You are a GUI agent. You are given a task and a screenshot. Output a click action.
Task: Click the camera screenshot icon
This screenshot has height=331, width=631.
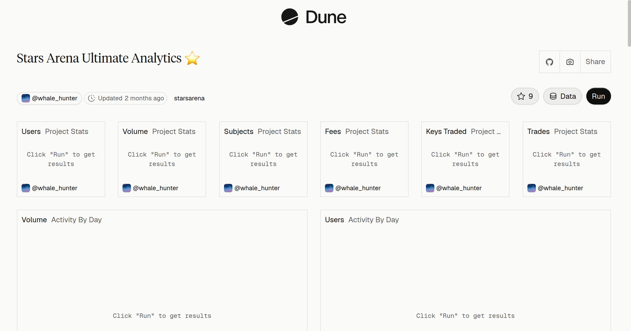pos(570,62)
